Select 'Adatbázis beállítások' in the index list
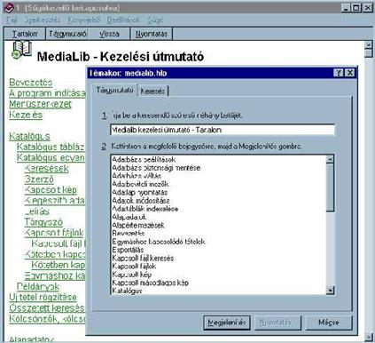This screenshot has height=343, width=375. click(144, 159)
